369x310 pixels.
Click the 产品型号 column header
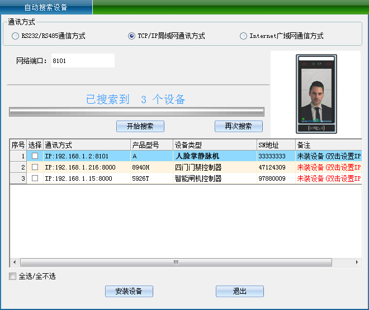(152, 145)
